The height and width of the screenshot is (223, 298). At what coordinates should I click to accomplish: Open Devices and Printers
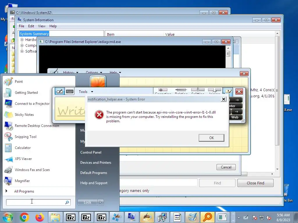(95, 163)
